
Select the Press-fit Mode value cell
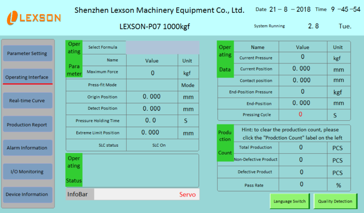[152, 85]
